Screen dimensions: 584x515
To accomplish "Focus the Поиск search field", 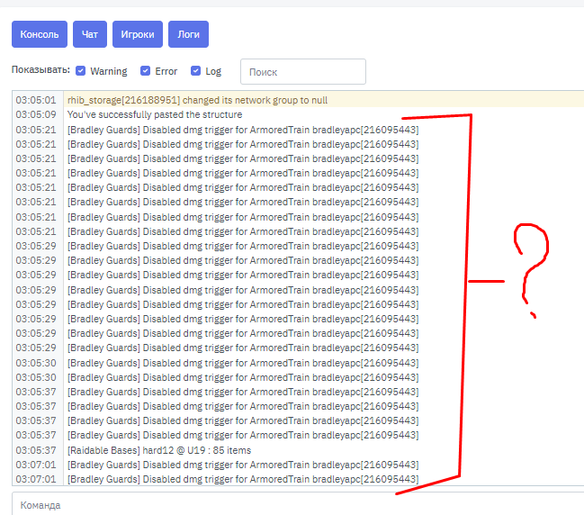I will (302, 71).
